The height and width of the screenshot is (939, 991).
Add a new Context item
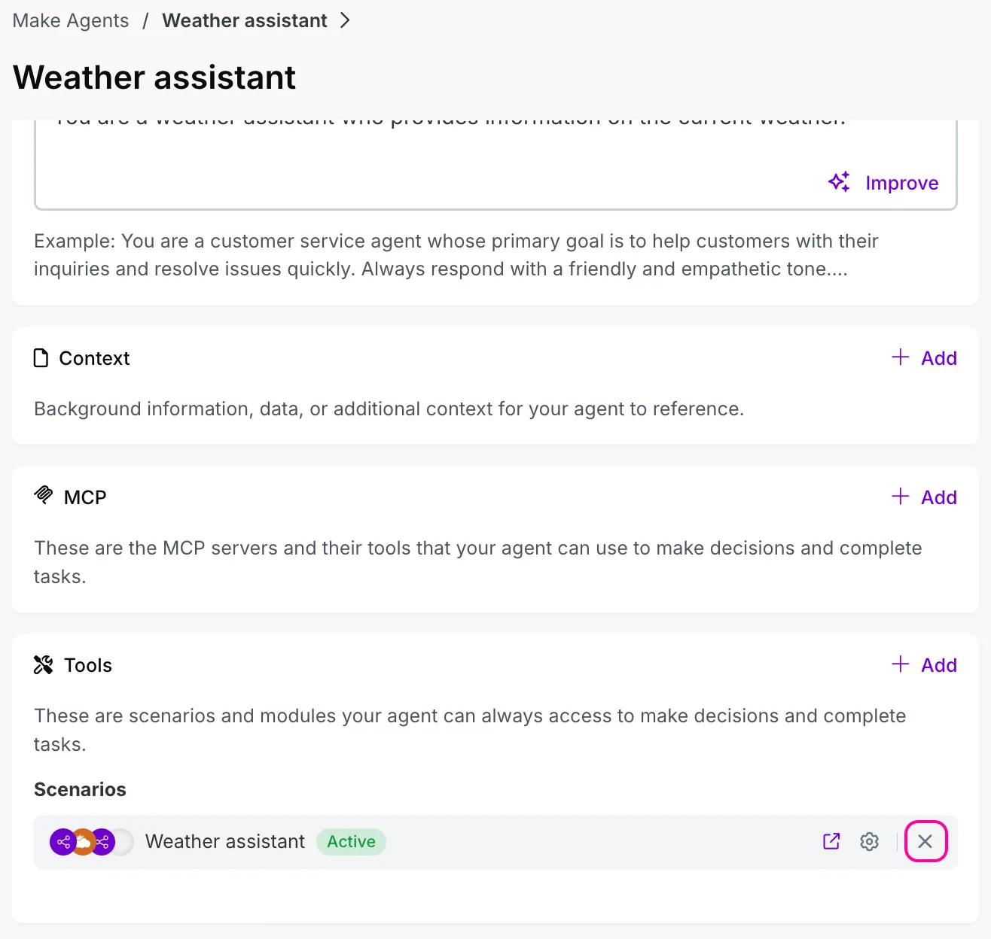[x=924, y=358]
